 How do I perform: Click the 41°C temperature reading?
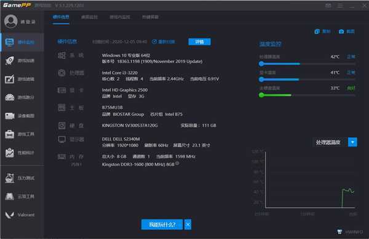point(335,72)
